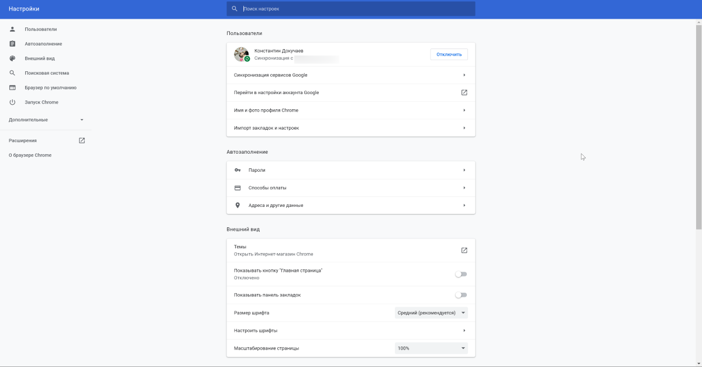Click the profile avatar of Константин Докучаев
The image size is (702, 367).
point(242,54)
